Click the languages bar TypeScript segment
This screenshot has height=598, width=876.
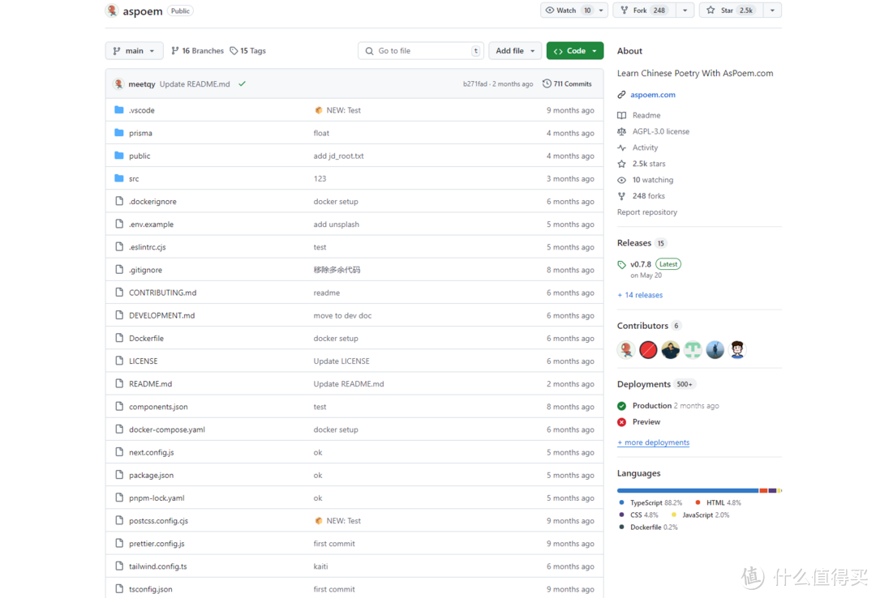coord(687,490)
